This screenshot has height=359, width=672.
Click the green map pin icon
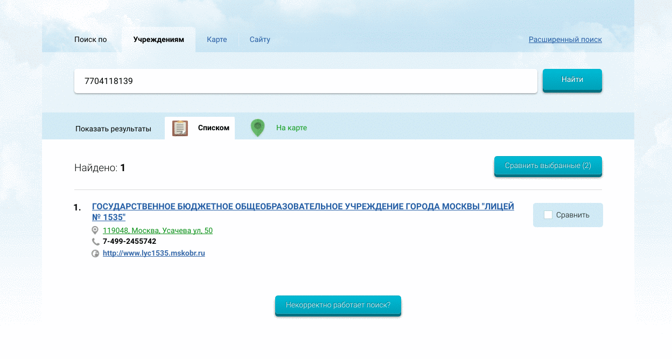click(x=258, y=128)
